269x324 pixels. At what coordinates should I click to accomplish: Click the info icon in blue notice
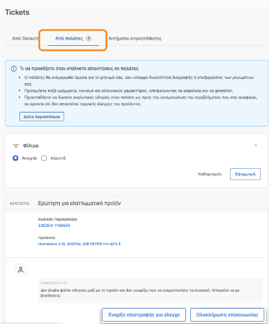pyautogui.click(x=13, y=69)
